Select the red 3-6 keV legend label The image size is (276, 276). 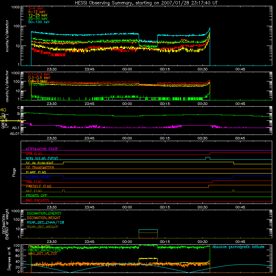point(36,8)
